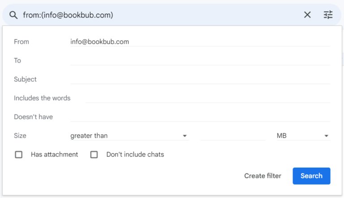Click the Create filter button
Viewport: 344px width, 198px height.
click(262, 176)
